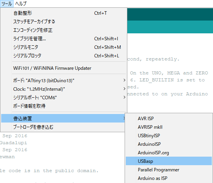This screenshot has height=183, width=213.
Task: Click 'On the UNO, MEGA and ZERO' comment line
Action: click(169, 73)
